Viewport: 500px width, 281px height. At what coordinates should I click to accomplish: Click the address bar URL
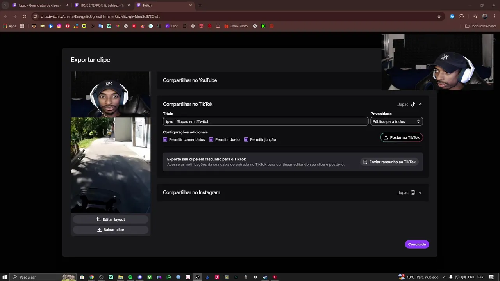[x=100, y=16]
